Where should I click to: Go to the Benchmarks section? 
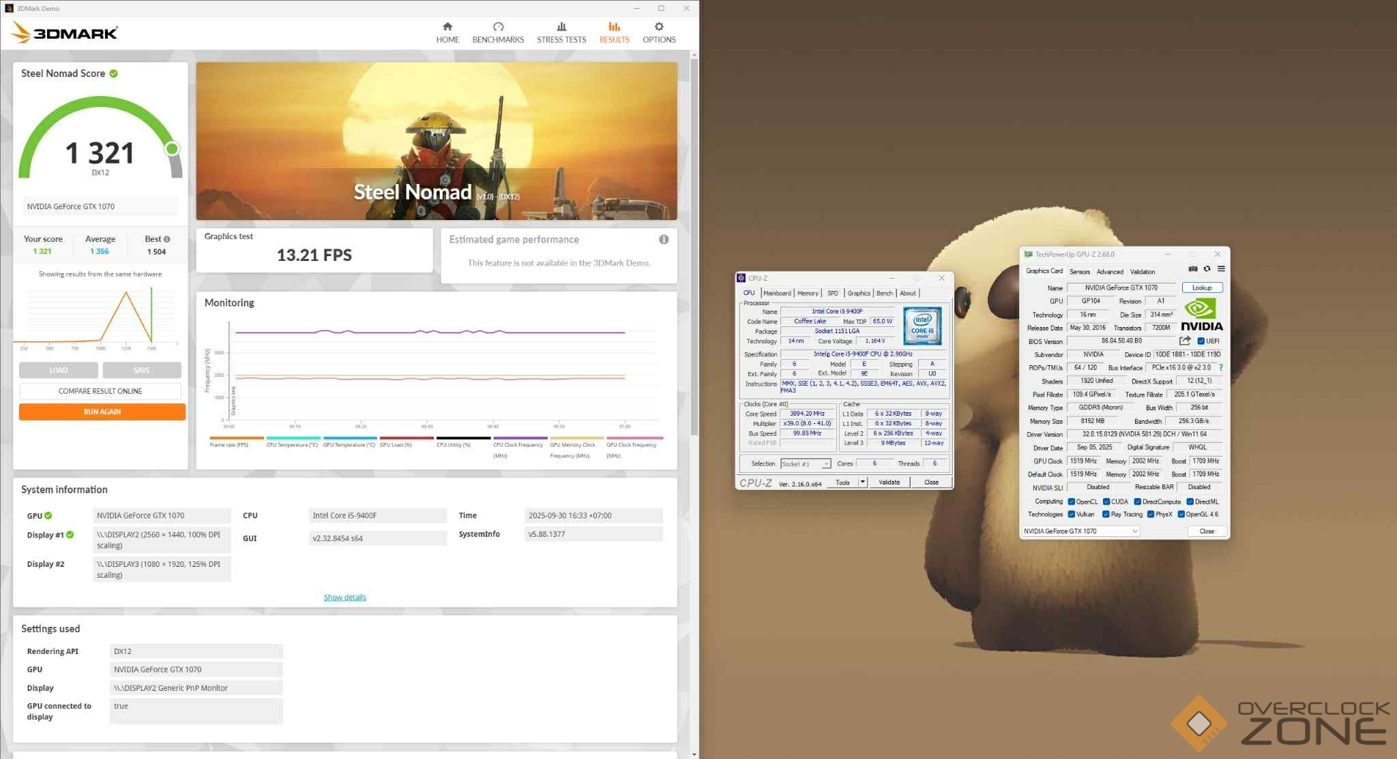498,32
